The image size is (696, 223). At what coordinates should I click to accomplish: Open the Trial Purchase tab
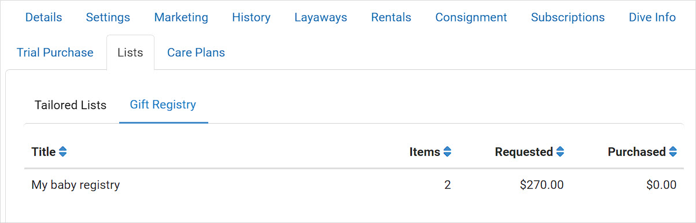click(55, 53)
